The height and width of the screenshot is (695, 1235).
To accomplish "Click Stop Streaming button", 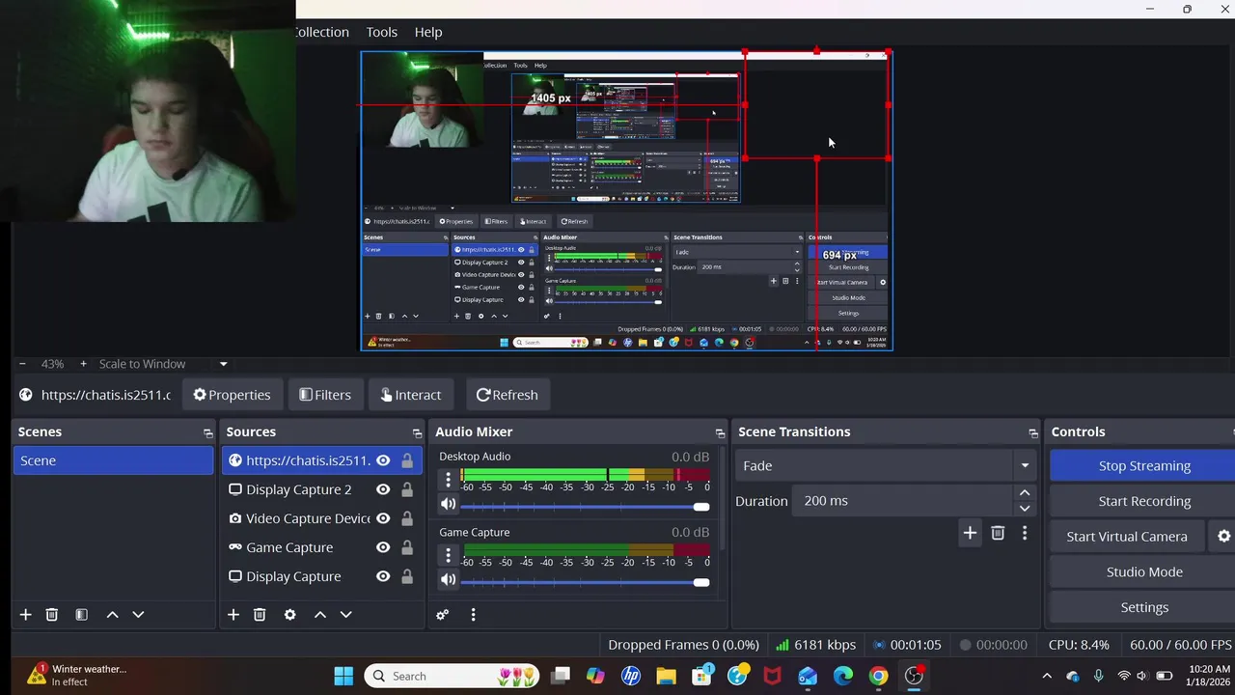I will point(1144,465).
